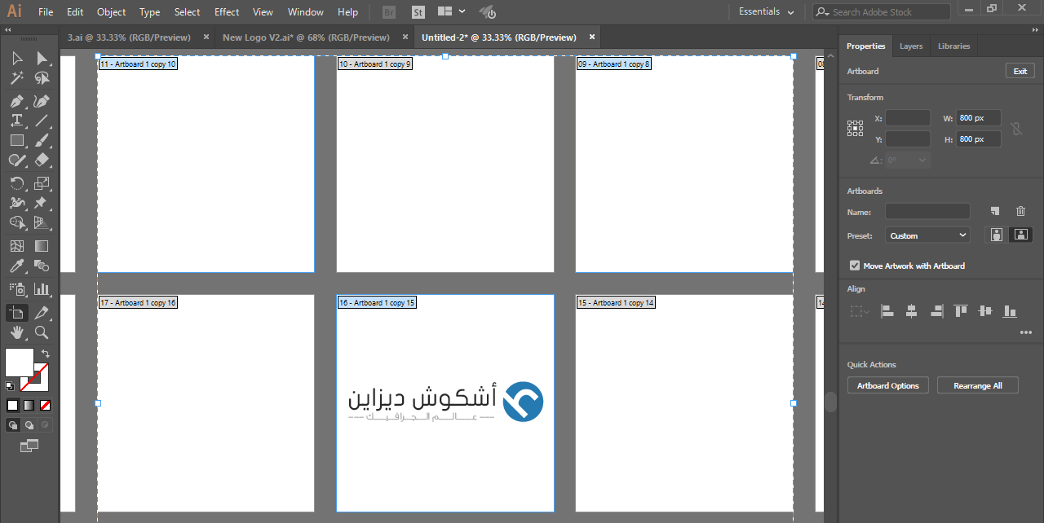The width and height of the screenshot is (1044, 523).
Task: Switch to the Layers panel tab
Action: pos(911,46)
